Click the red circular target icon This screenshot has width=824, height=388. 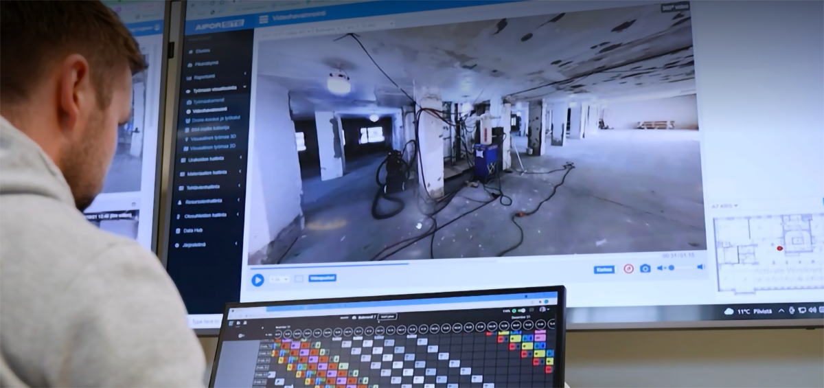628,269
